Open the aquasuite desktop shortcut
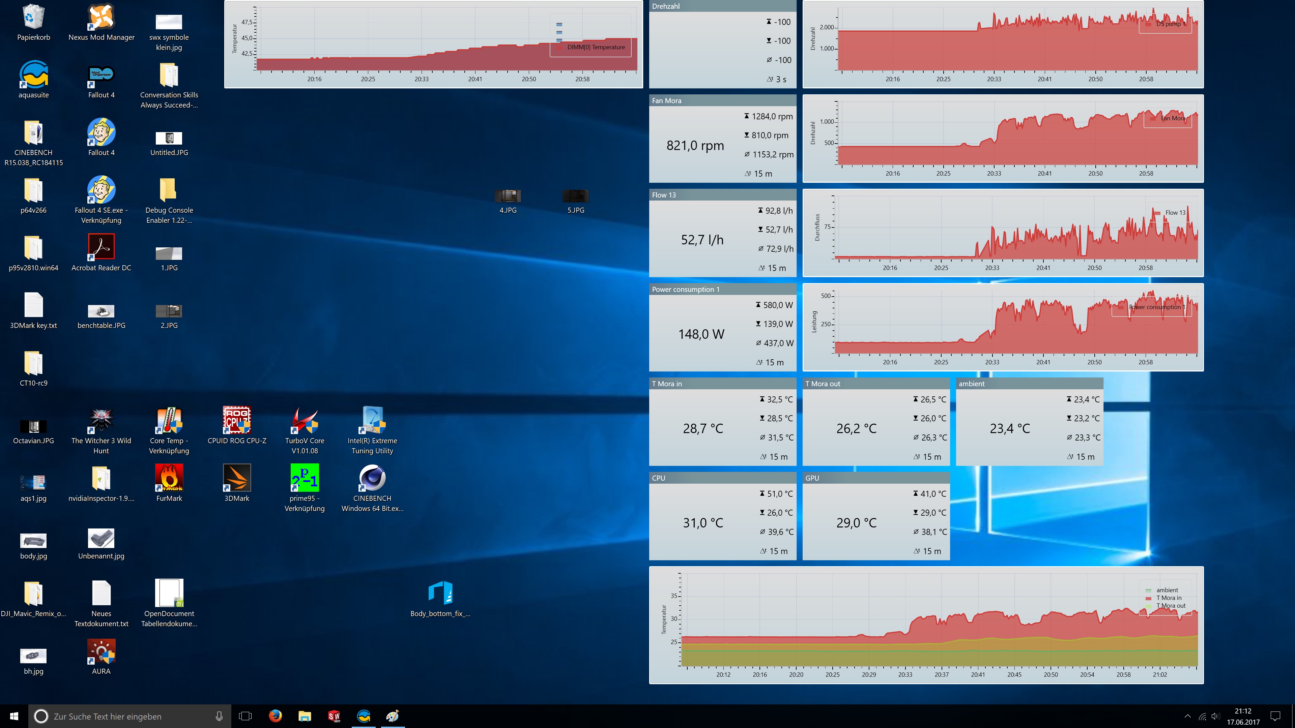The image size is (1295, 728). [34, 75]
